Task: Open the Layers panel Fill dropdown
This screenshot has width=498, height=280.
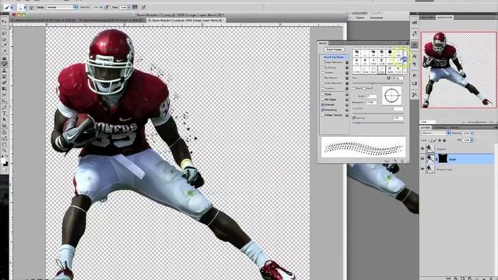Action: click(x=472, y=140)
